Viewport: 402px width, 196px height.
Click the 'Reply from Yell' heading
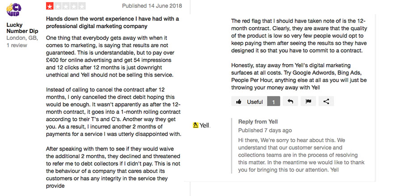coord(258,122)
